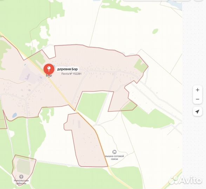This screenshot has height=189, width=206.
Task: Click the Бор village name under the pin
Action: pos(49,75)
